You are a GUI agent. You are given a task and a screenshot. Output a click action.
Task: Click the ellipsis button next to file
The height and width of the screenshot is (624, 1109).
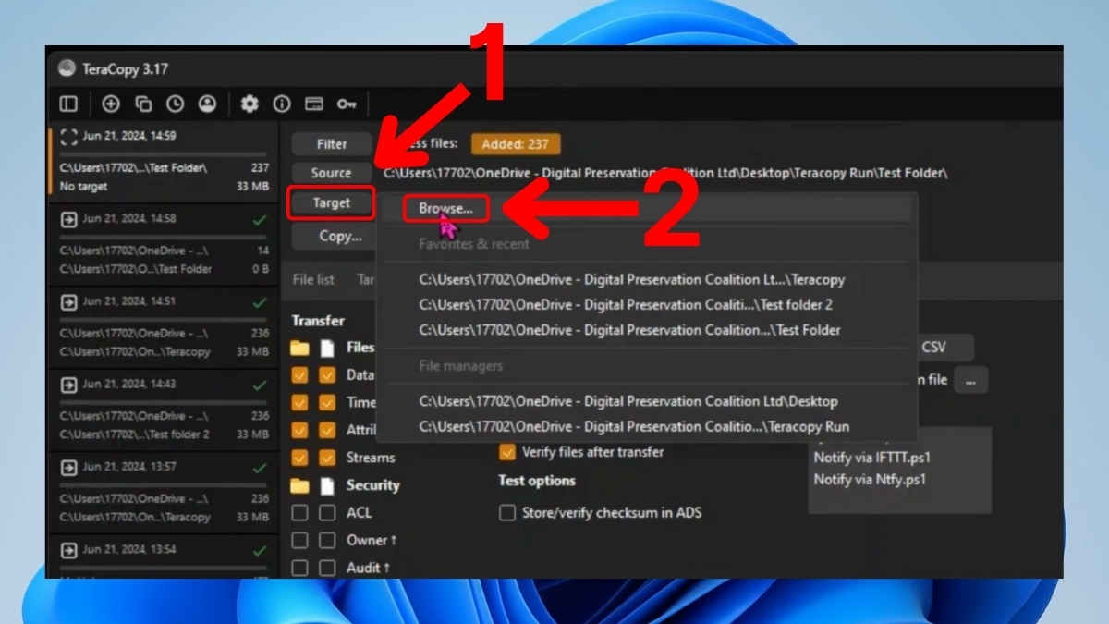[970, 380]
